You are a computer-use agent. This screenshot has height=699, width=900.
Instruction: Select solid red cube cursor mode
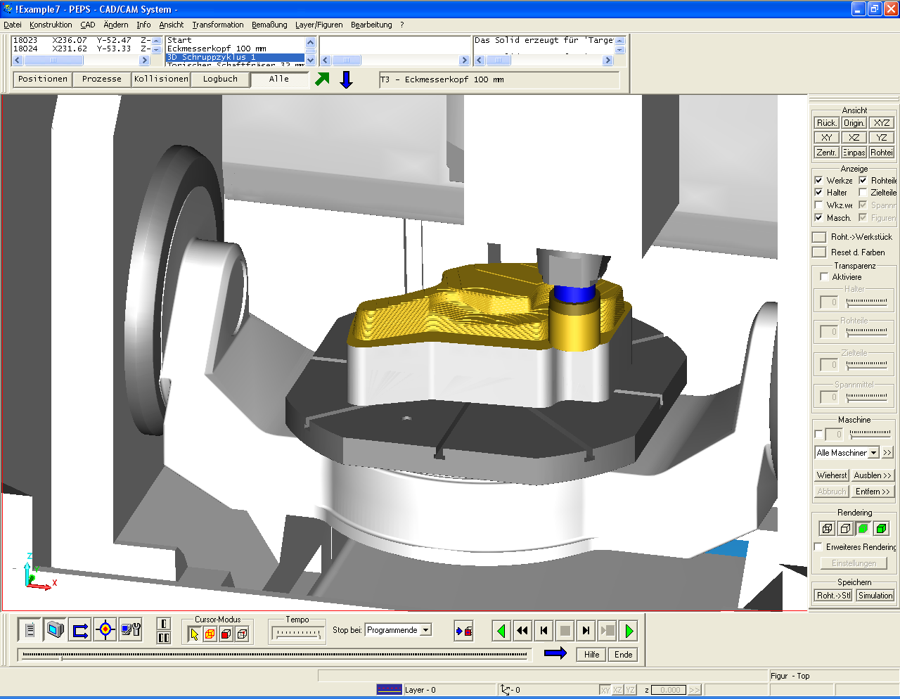226,634
